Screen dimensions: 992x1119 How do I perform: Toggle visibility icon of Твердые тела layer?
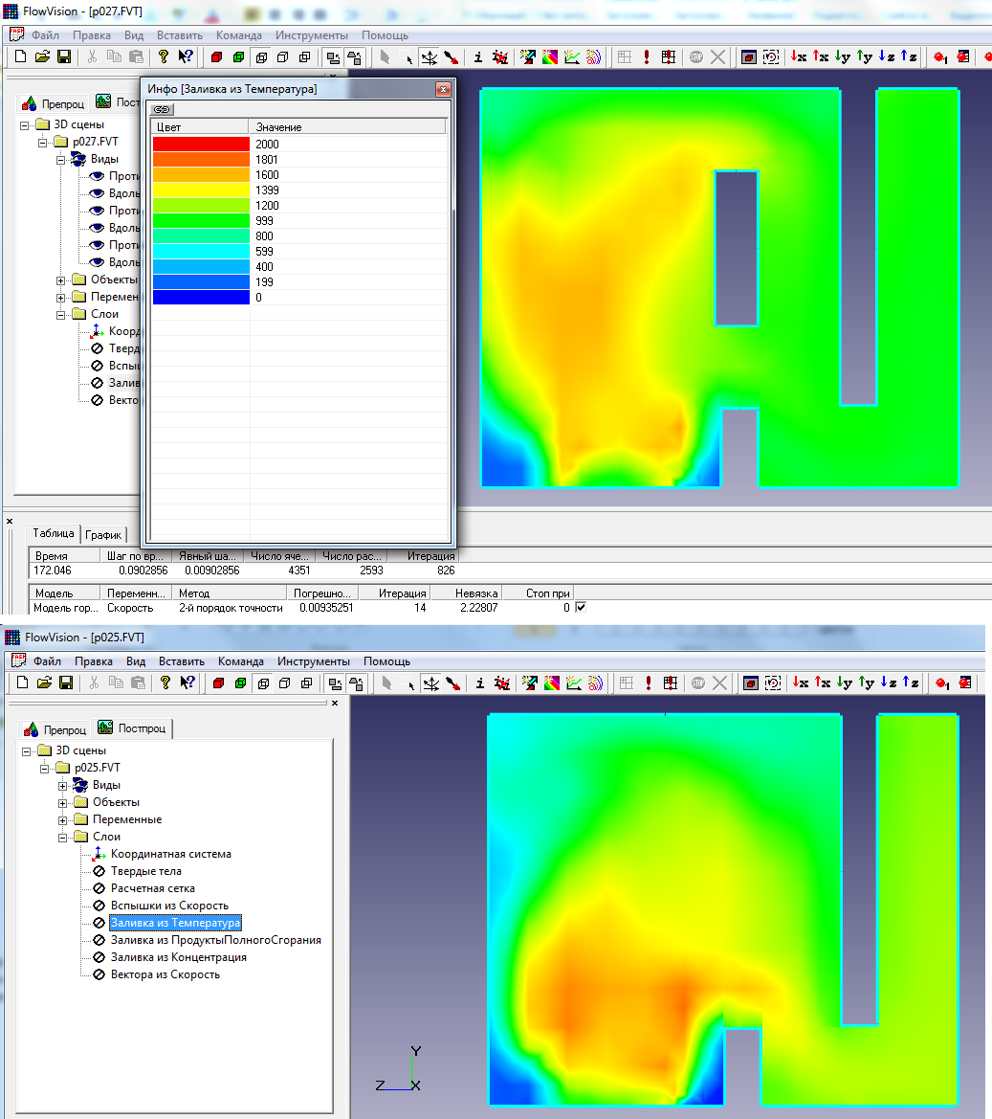[x=98, y=871]
